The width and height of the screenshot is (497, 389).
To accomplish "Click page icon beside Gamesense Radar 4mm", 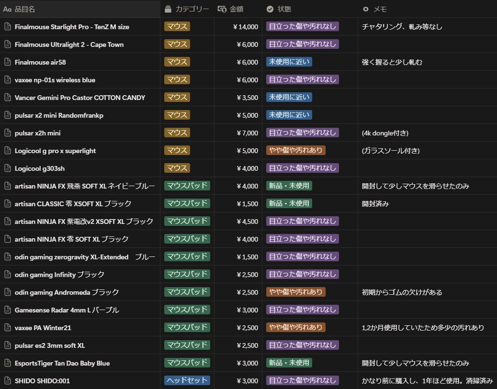I will (8, 310).
